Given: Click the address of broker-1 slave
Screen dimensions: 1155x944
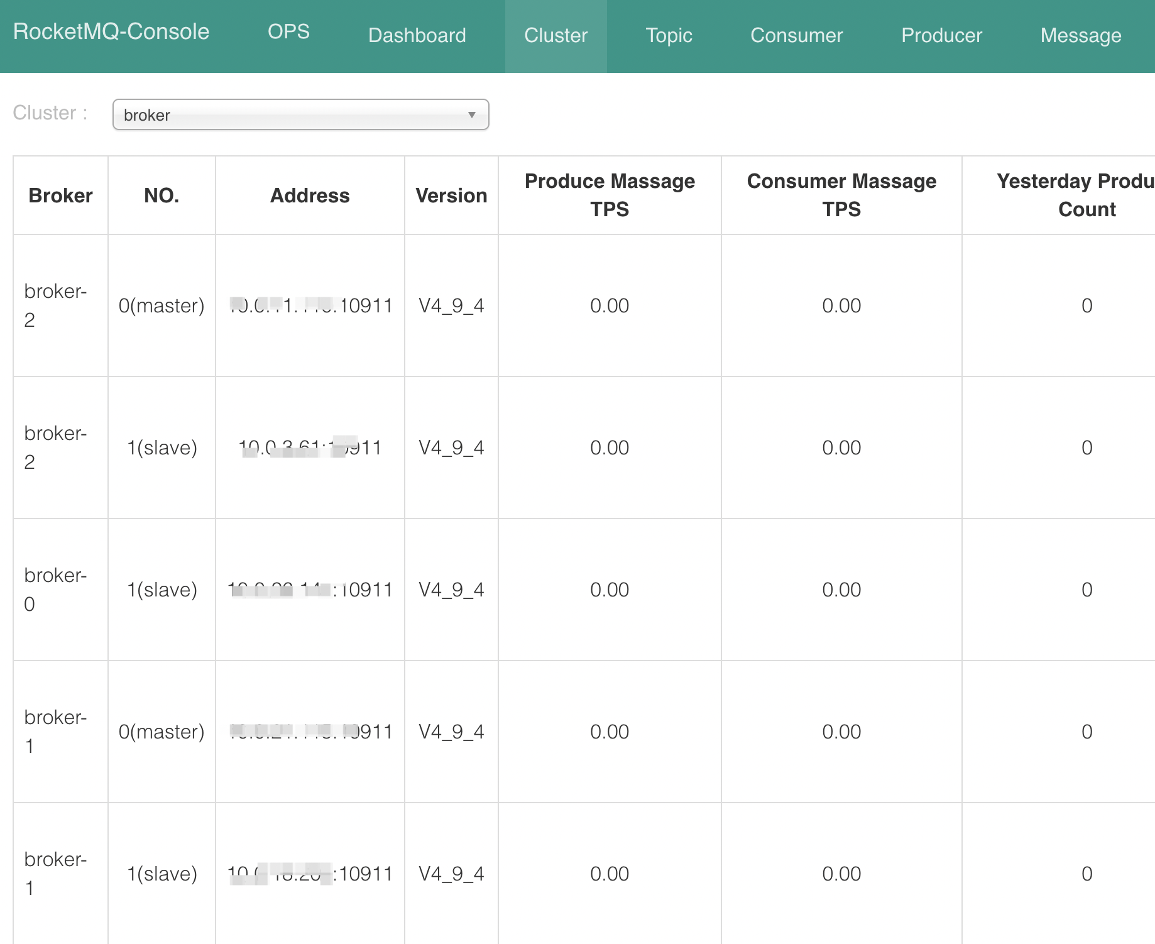Looking at the screenshot, I should 310,874.
